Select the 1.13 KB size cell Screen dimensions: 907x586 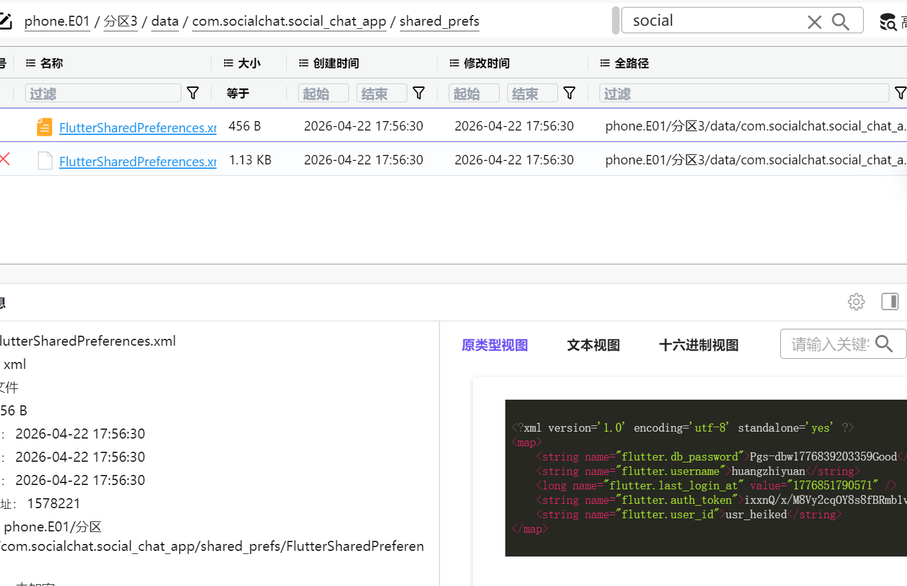(x=250, y=160)
